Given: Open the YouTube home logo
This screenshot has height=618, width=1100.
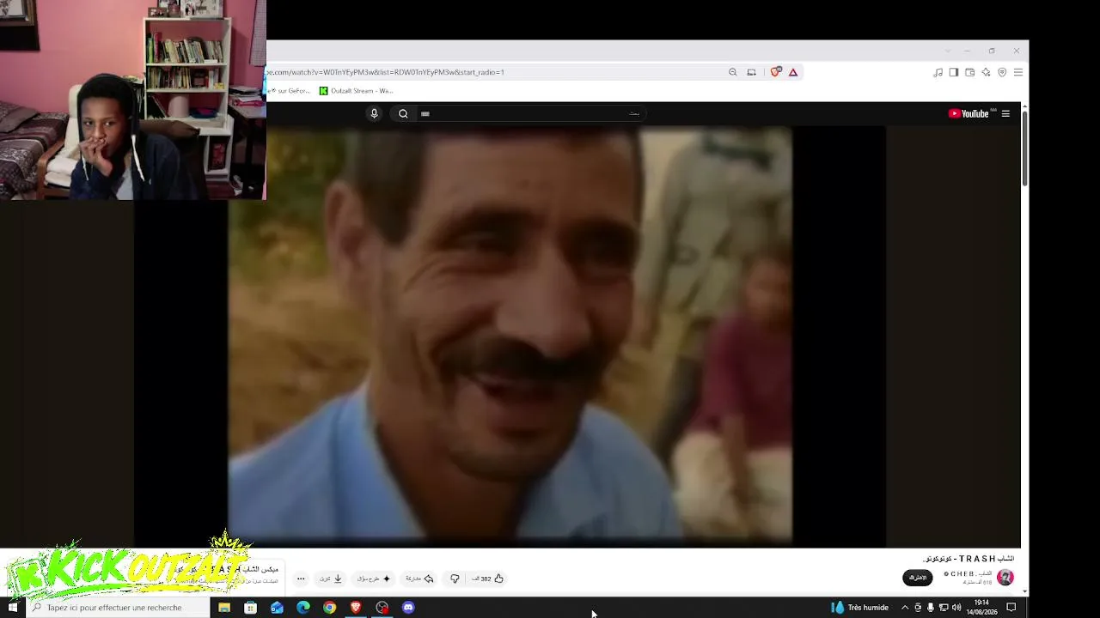Looking at the screenshot, I should click(969, 113).
